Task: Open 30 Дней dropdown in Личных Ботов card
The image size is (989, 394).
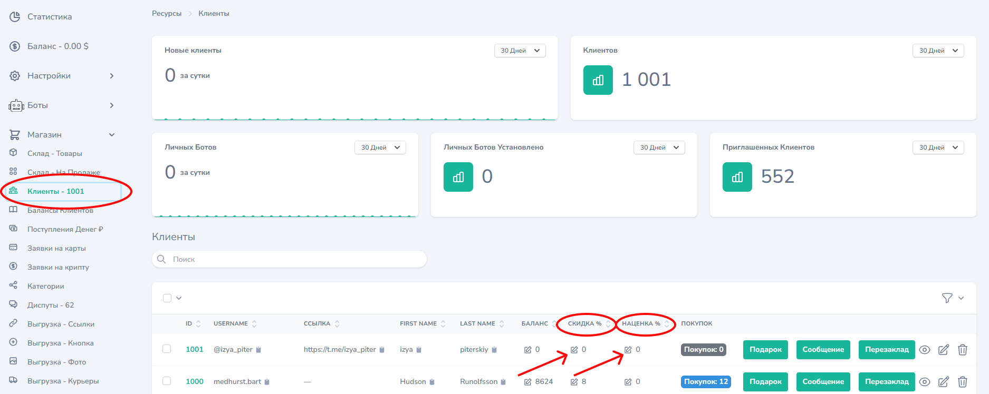Action: [x=380, y=147]
